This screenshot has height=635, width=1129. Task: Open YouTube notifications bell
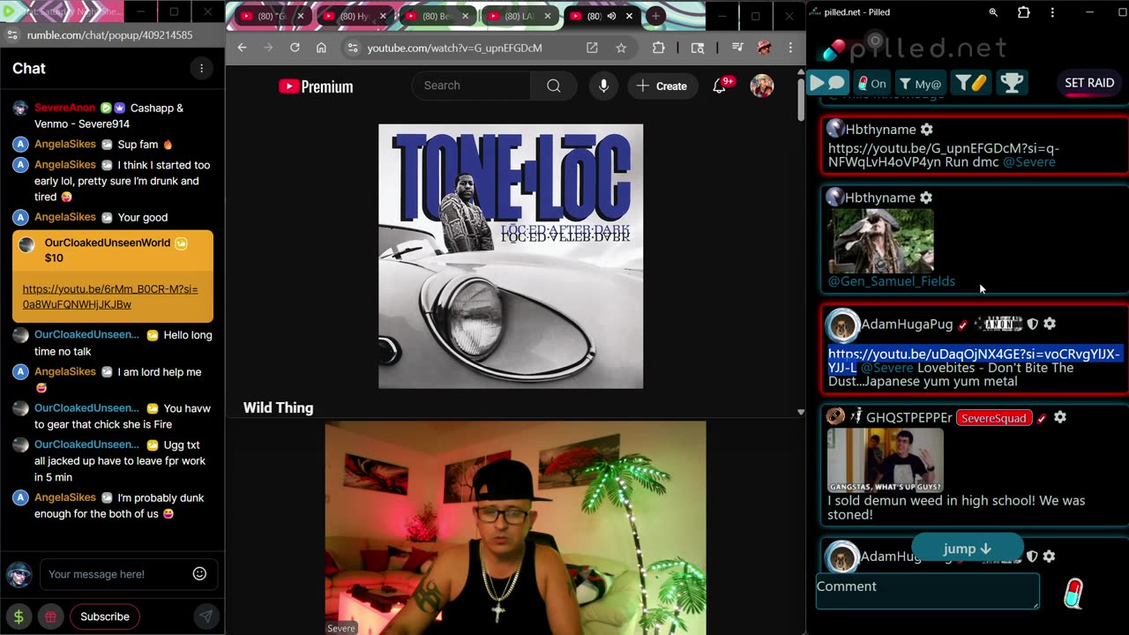tap(721, 86)
